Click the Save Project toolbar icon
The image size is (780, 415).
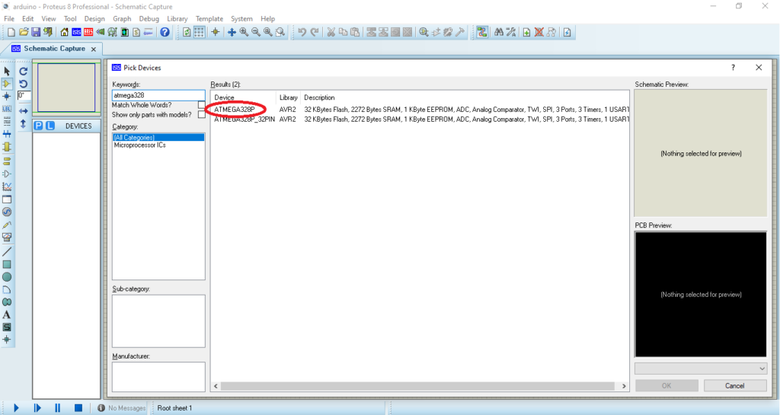pos(37,32)
